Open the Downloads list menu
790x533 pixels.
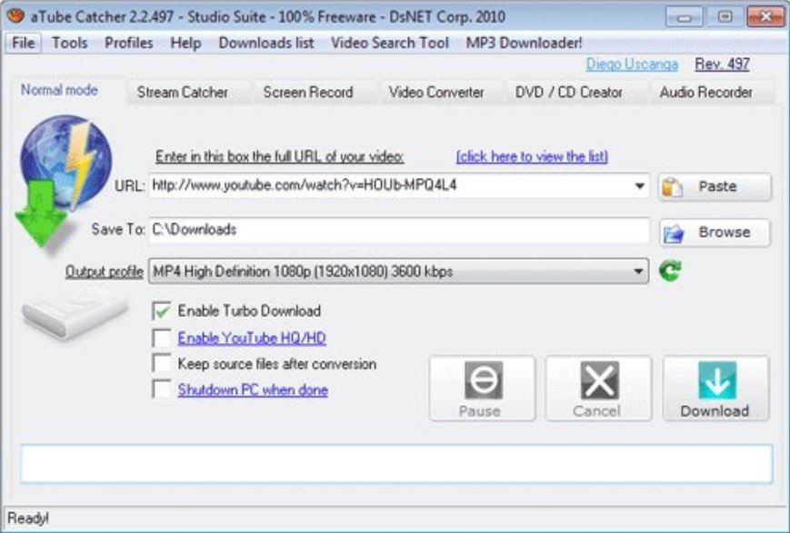point(266,43)
